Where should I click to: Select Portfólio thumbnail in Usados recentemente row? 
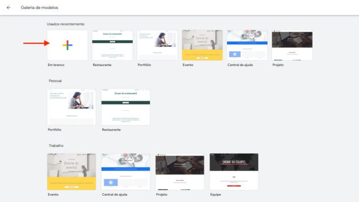point(157,45)
